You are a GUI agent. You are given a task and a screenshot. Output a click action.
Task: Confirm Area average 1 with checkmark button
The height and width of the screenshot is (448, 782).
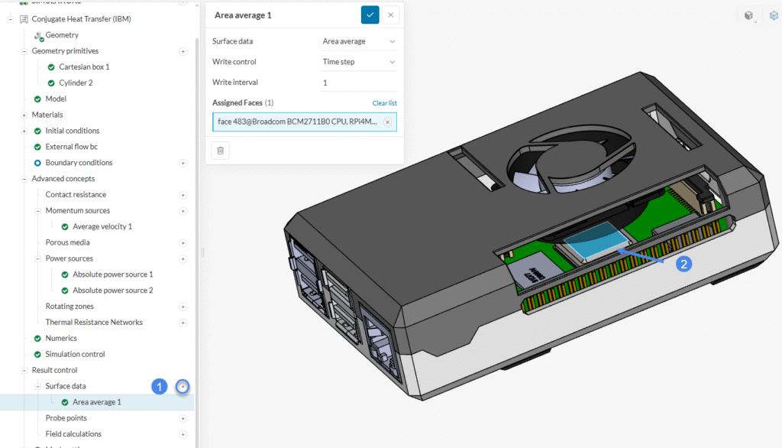pyautogui.click(x=370, y=15)
